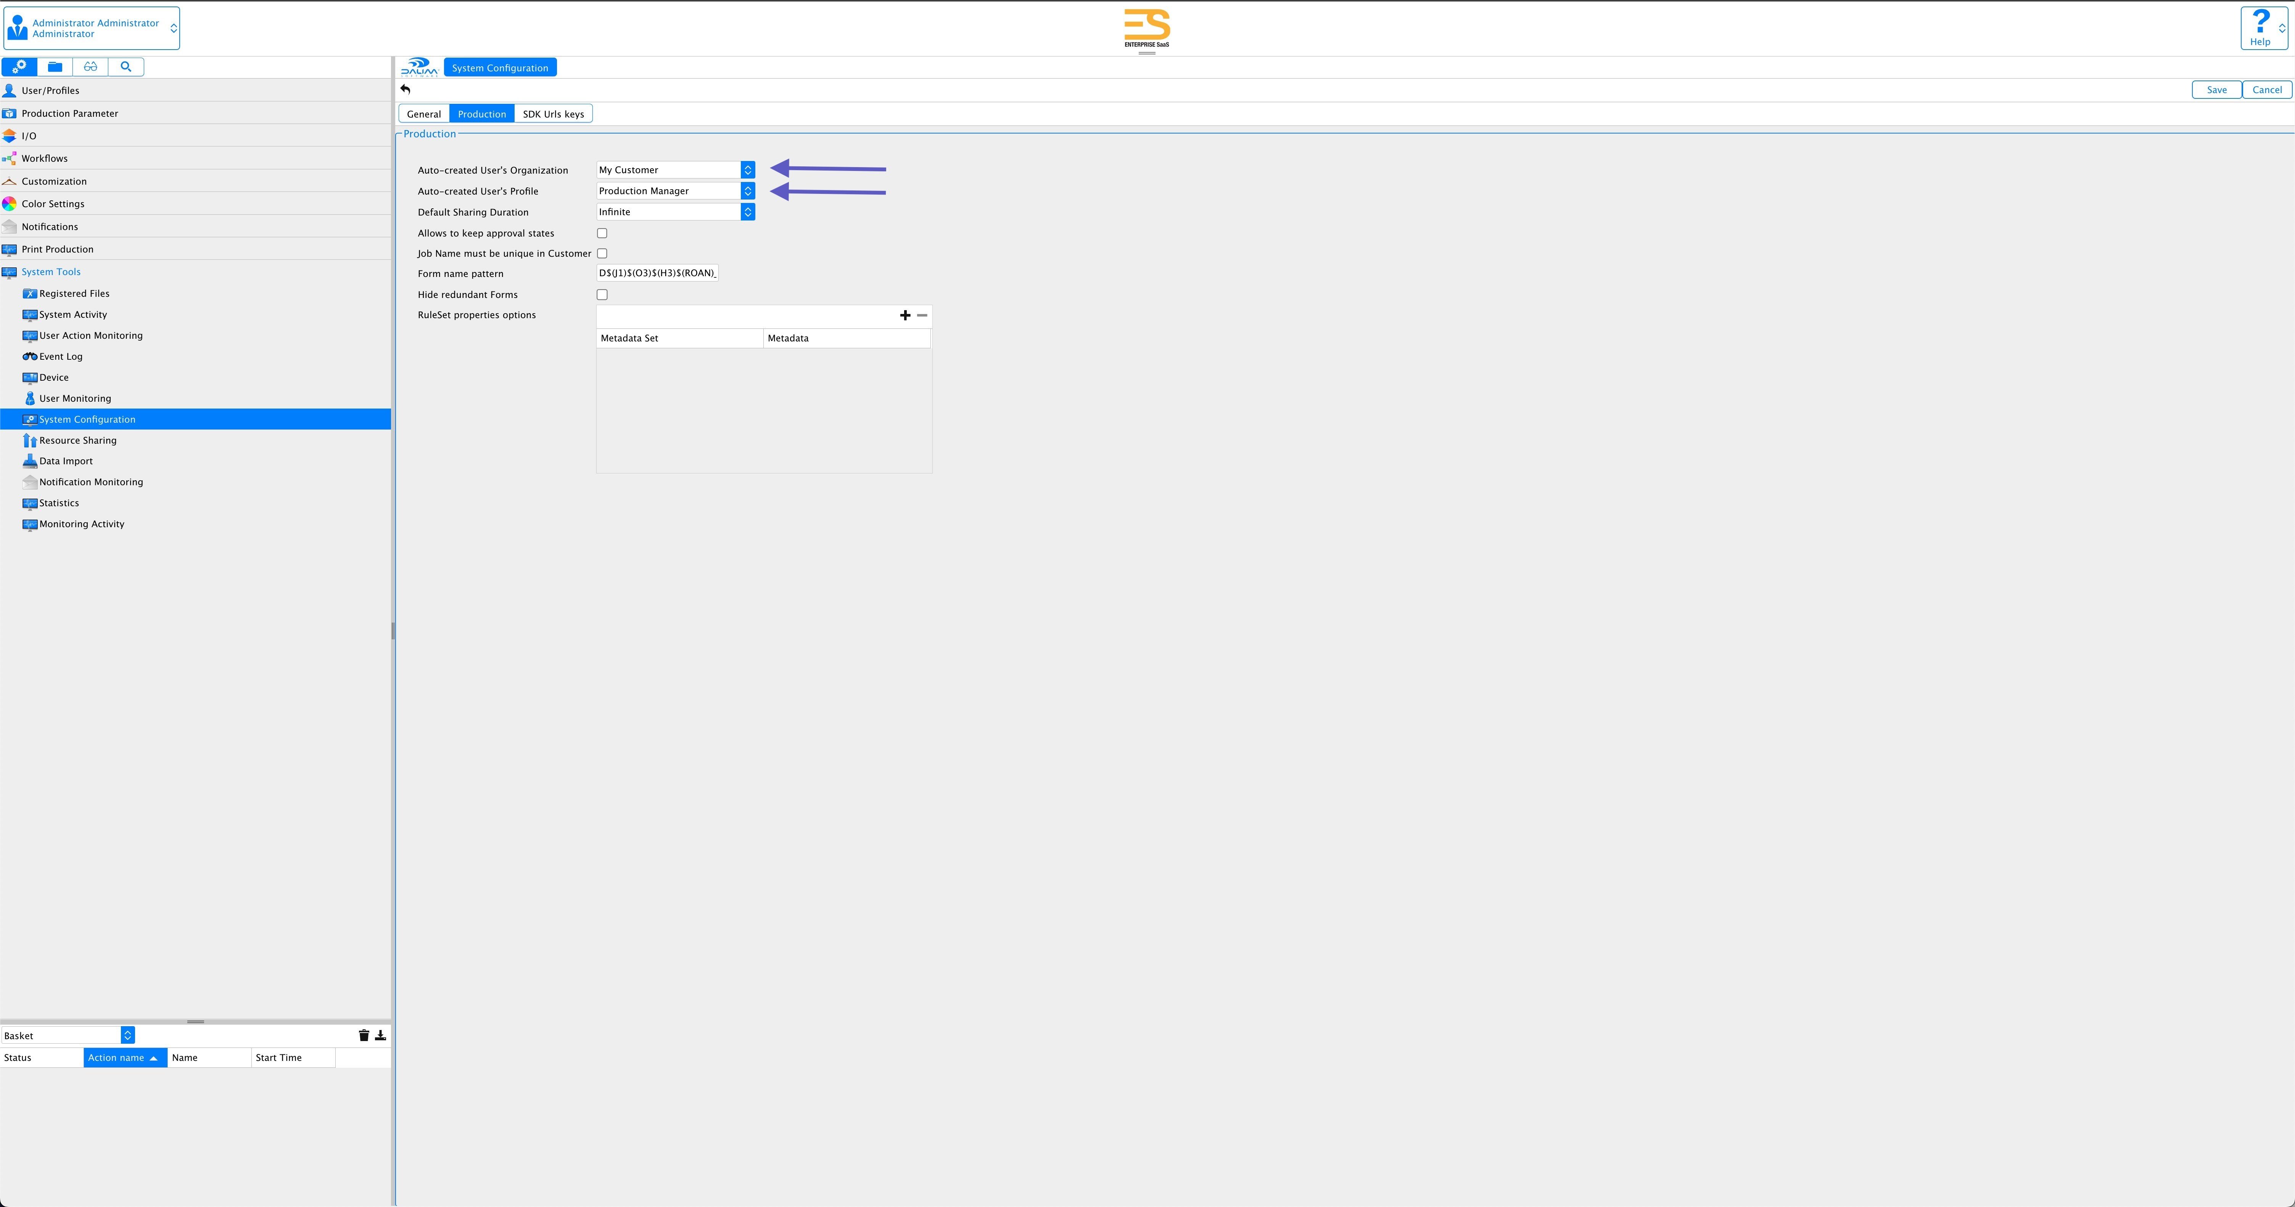This screenshot has width=2295, height=1207.
Task: Open Auto-created User's Organization dropdown
Action: 675,169
